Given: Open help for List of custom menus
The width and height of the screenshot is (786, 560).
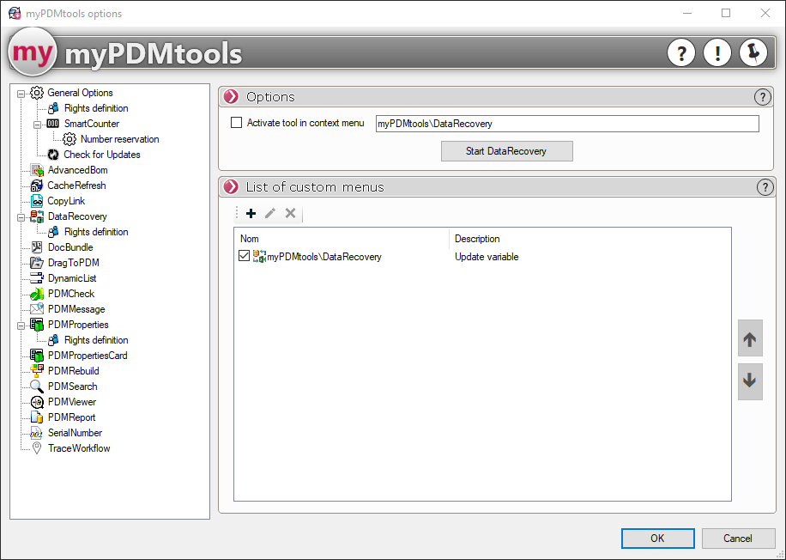Looking at the screenshot, I should [764, 187].
